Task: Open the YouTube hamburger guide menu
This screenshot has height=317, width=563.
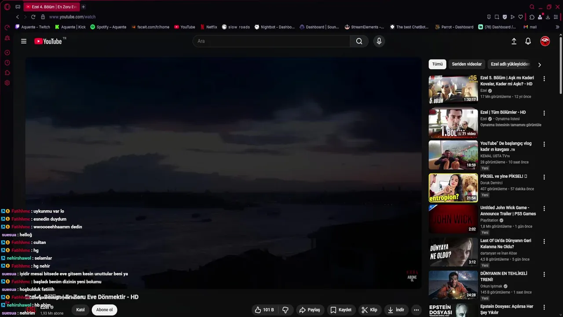Action: click(24, 41)
